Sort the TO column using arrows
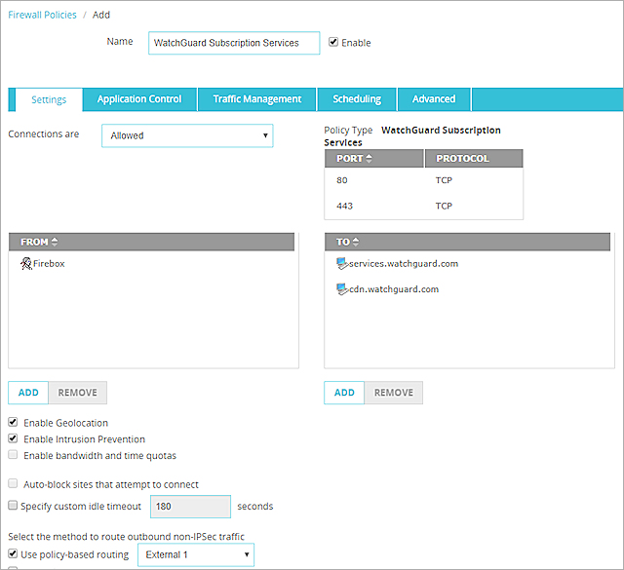Screen dimensions: 624x570 pyautogui.click(x=355, y=242)
